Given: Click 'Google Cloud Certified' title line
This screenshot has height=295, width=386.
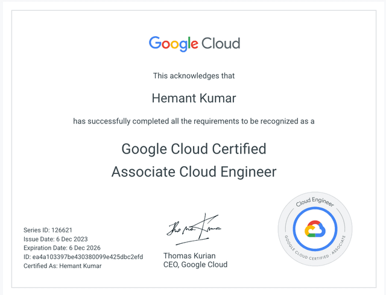Looking at the screenshot, I should pos(194,149).
